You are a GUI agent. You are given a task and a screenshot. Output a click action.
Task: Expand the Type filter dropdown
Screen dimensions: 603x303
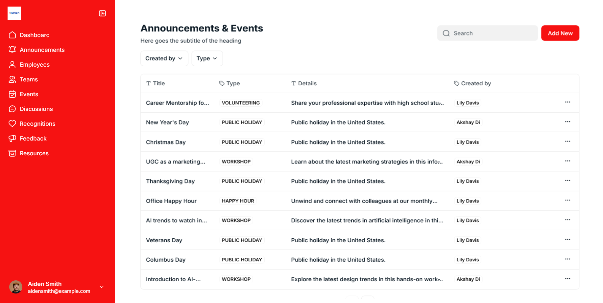[207, 58]
